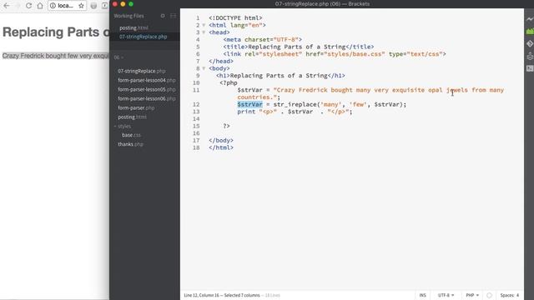
Task: Open form-parser-lesson05.php in file tree
Action: coord(147,89)
